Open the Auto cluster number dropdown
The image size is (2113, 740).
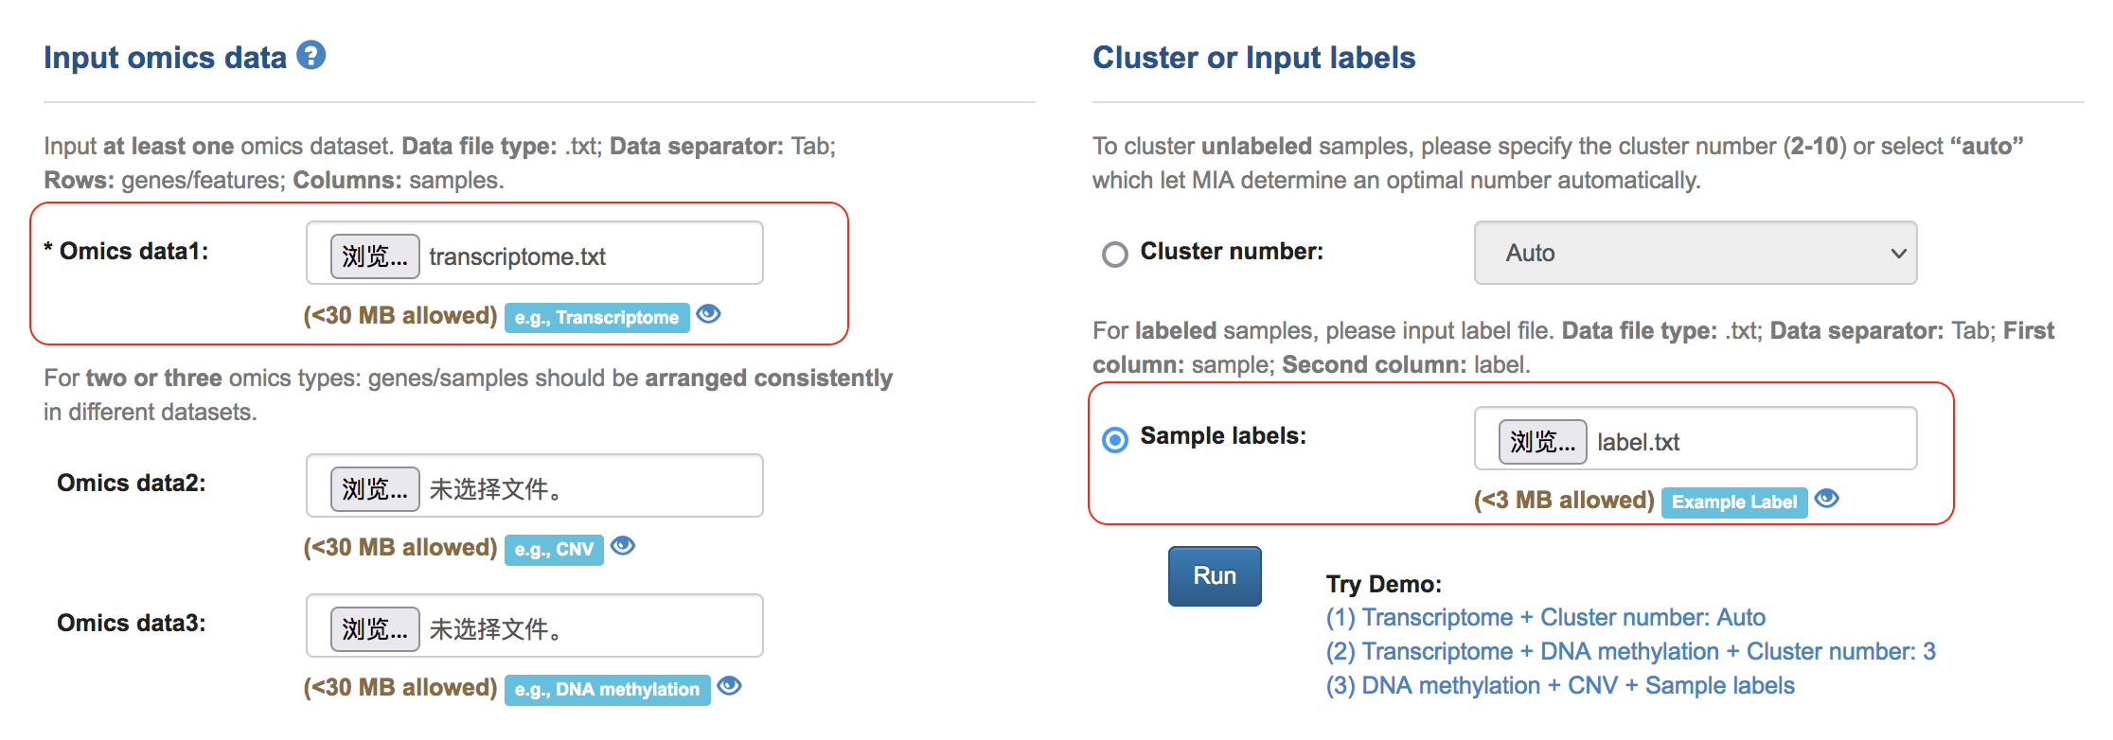point(1695,253)
